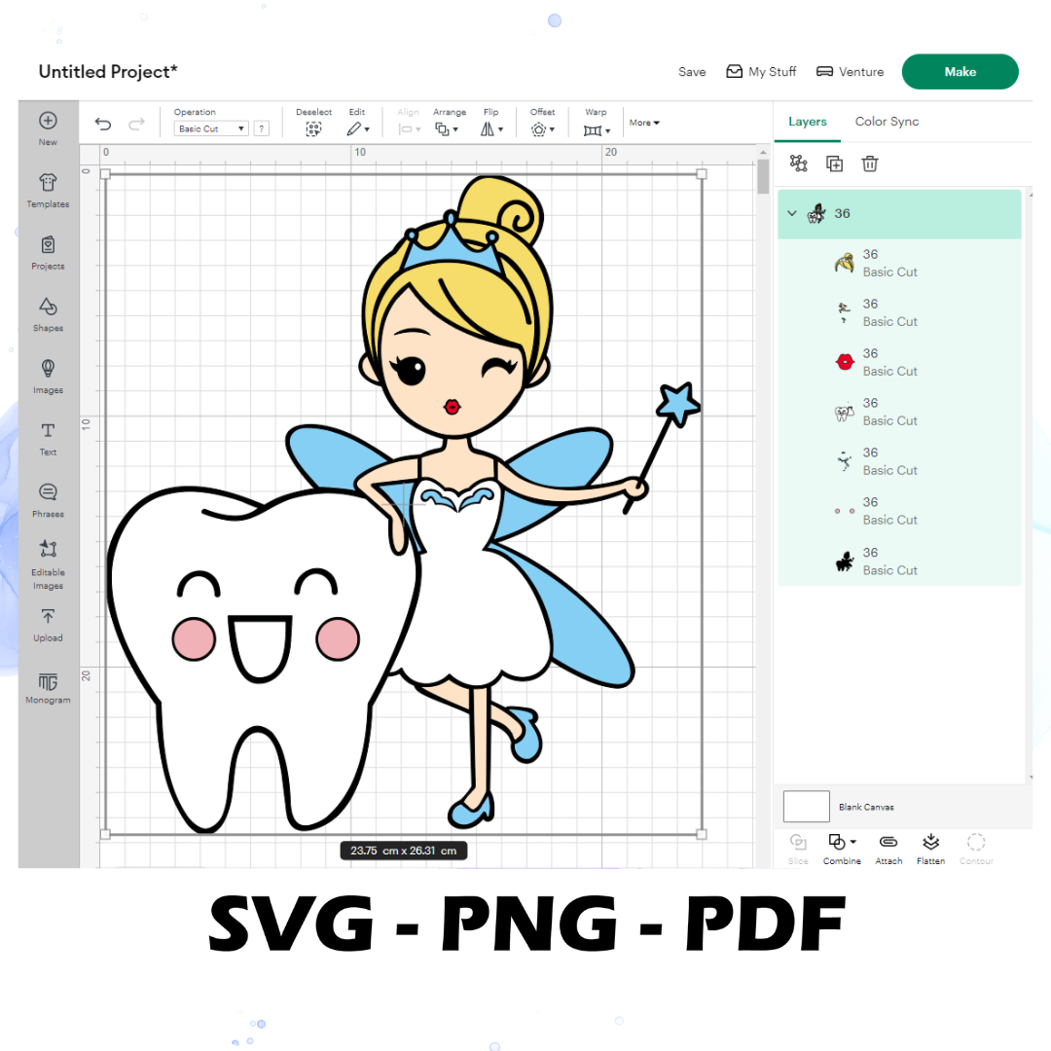
Task: Open the Phrases panel
Action: pyautogui.click(x=48, y=501)
